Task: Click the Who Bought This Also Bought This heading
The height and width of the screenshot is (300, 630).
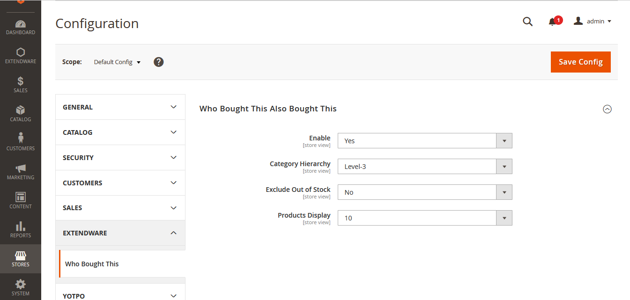Action: click(268, 109)
